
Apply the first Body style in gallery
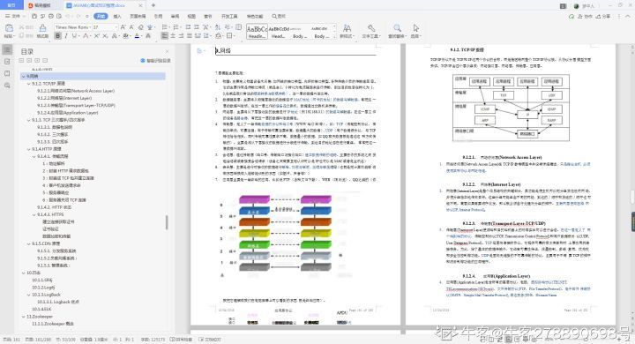point(299,32)
